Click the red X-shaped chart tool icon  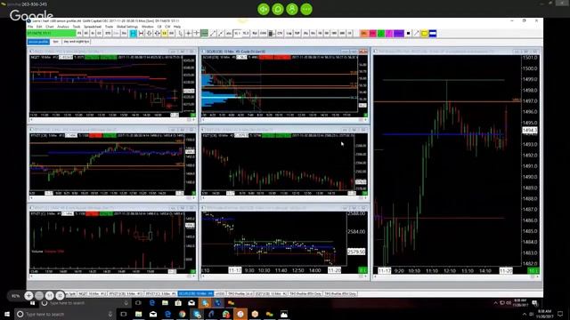click(141, 34)
